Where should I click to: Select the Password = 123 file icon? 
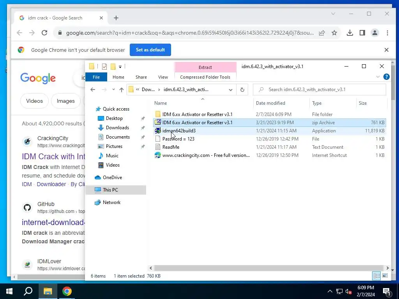tap(158, 139)
